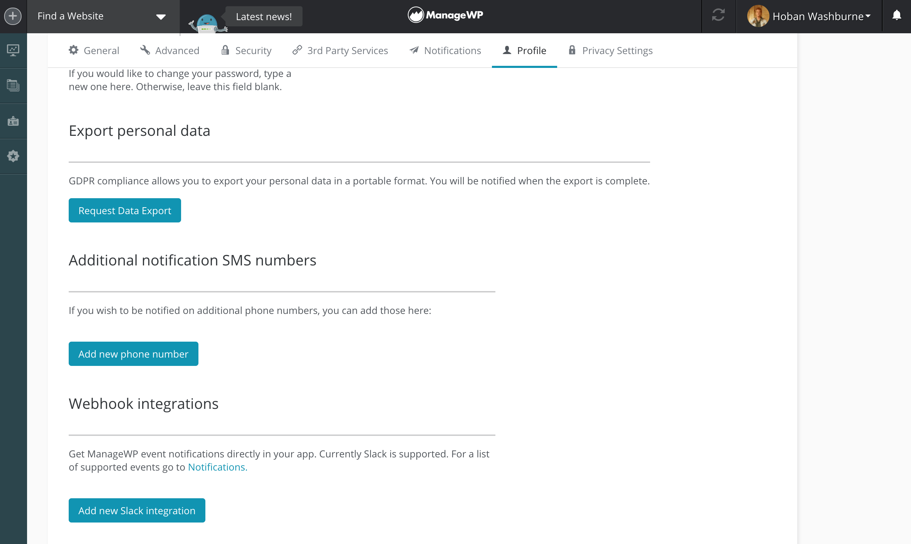Switch to the General tab
The height and width of the screenshot is (544, 911).
[x=94, y=51]
